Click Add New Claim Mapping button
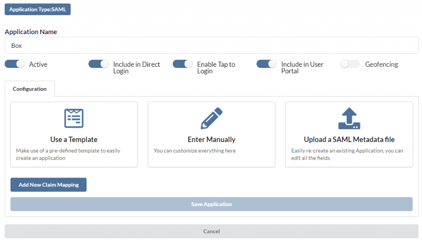The width and height of the screenshot is (422, 241). click(x=49, y=185)
